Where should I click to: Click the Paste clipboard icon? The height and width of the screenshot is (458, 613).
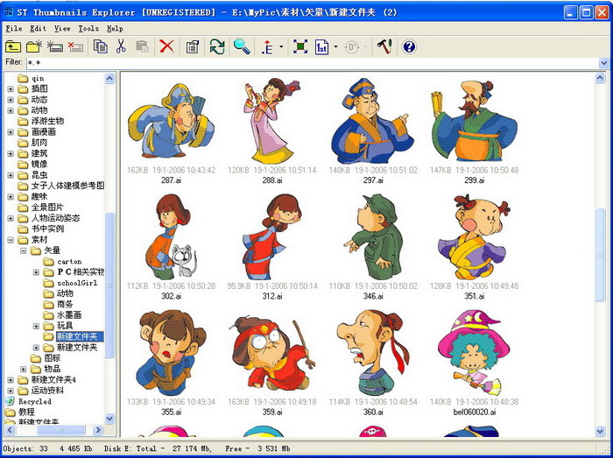click(x=142, y=47)
